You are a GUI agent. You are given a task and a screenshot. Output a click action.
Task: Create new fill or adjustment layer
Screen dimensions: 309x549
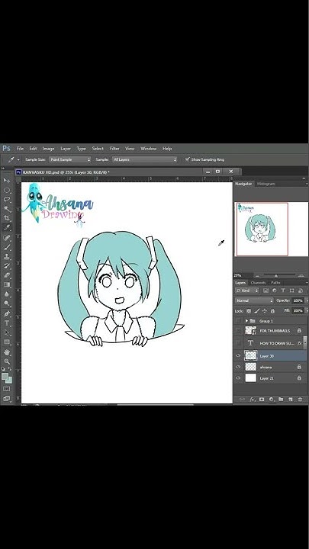[272, 399]
